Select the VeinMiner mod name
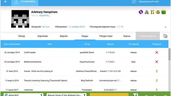The image size is (171, 96). [28, 90]
